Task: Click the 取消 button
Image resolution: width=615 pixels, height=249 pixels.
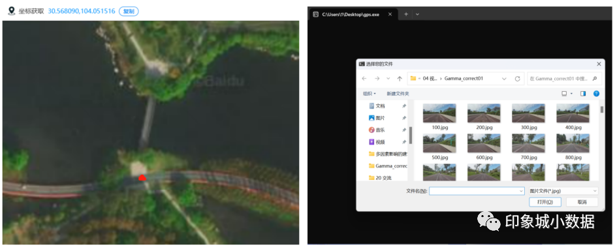Action: coord(582,202)
